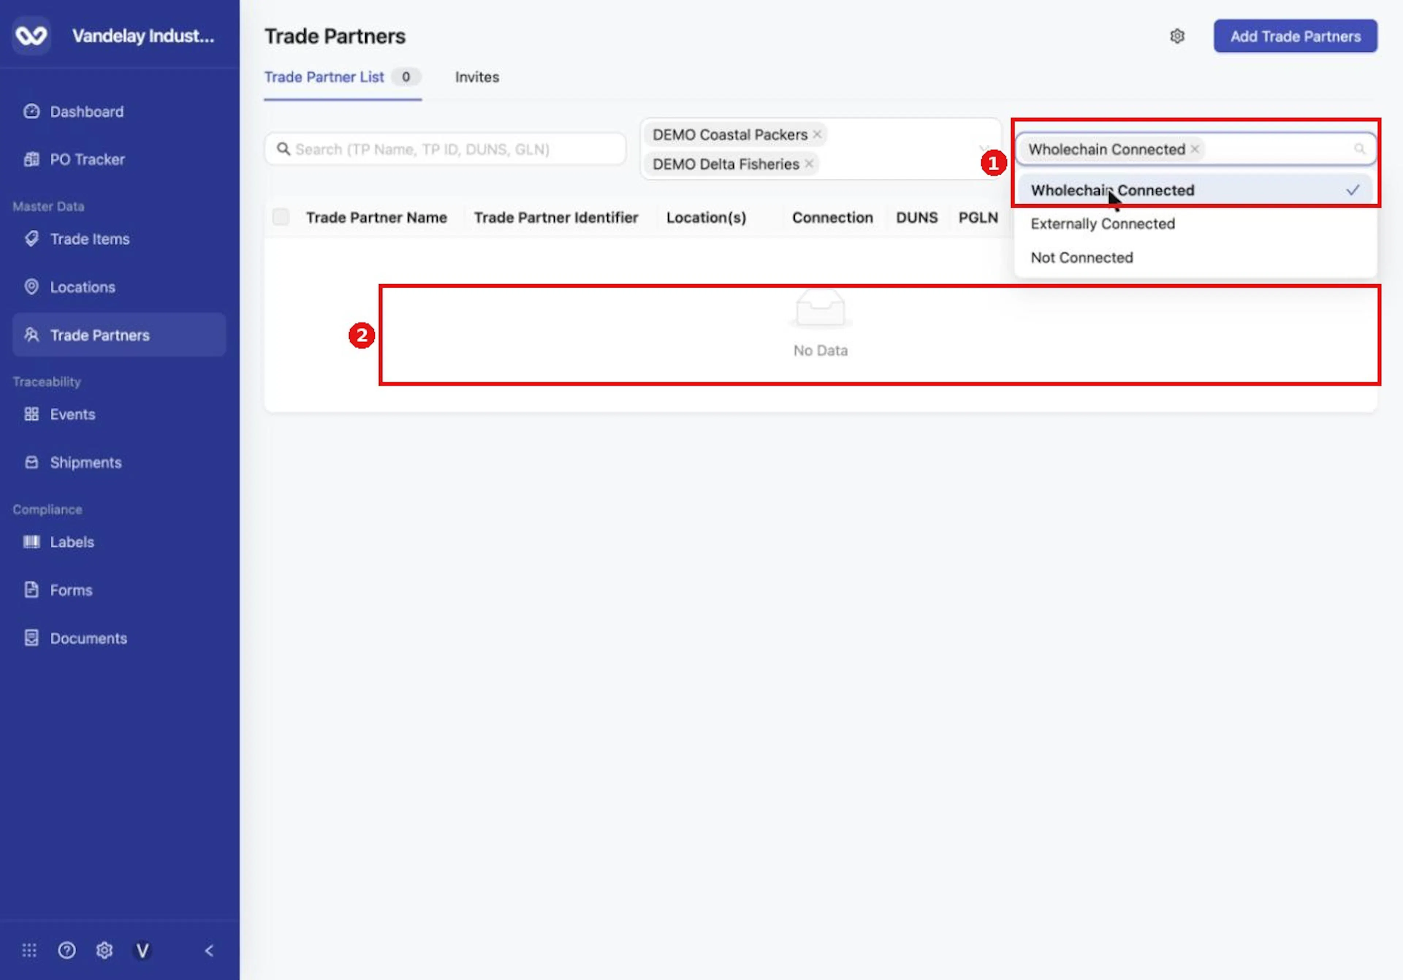The image size is (1403, 980).
Task: Open the Documents page
Action: coord(89,638)
